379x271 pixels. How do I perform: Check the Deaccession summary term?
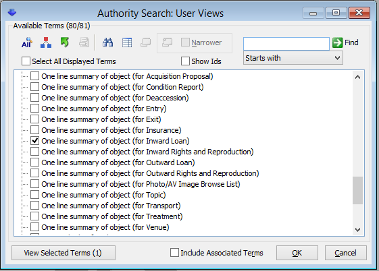pyautogui.click(x=35, y=98)
